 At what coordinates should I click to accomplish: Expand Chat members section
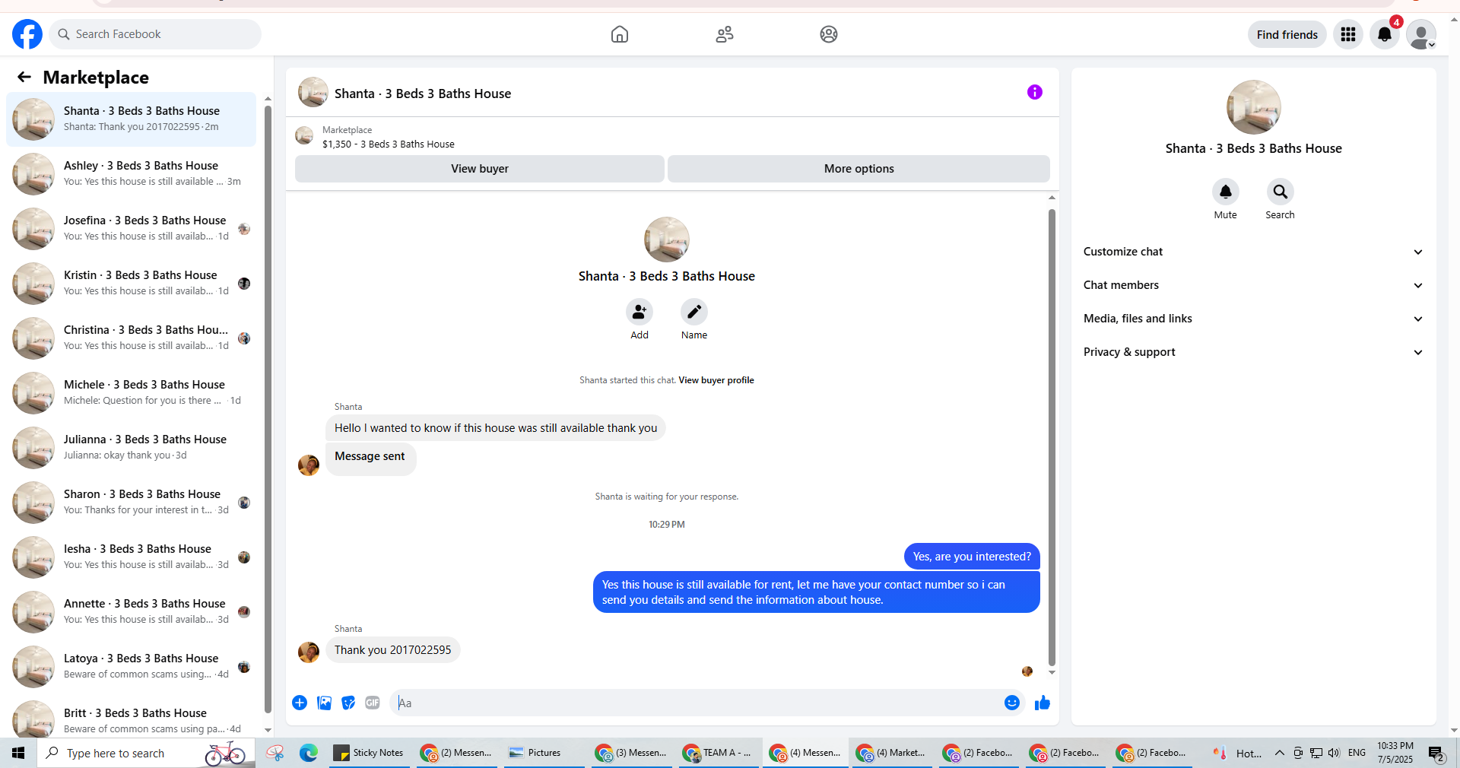1253,285
